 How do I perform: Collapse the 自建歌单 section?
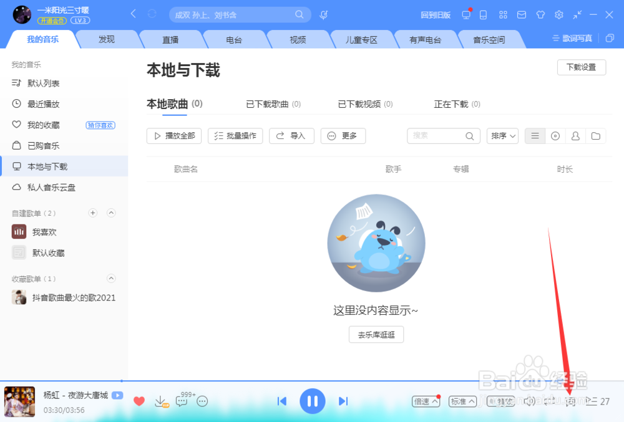click(x=112, y=213)
